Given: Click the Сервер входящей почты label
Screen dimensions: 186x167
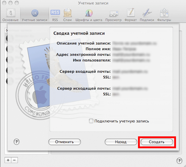Looking at the screenshot, I should [85, 71].
